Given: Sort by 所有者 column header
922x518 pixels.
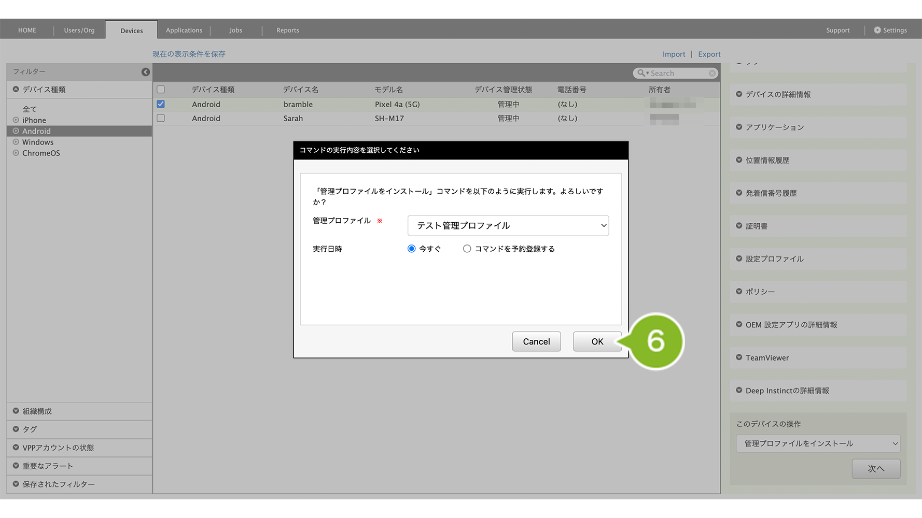Looking at the screenshot, I should pos(660,90).
